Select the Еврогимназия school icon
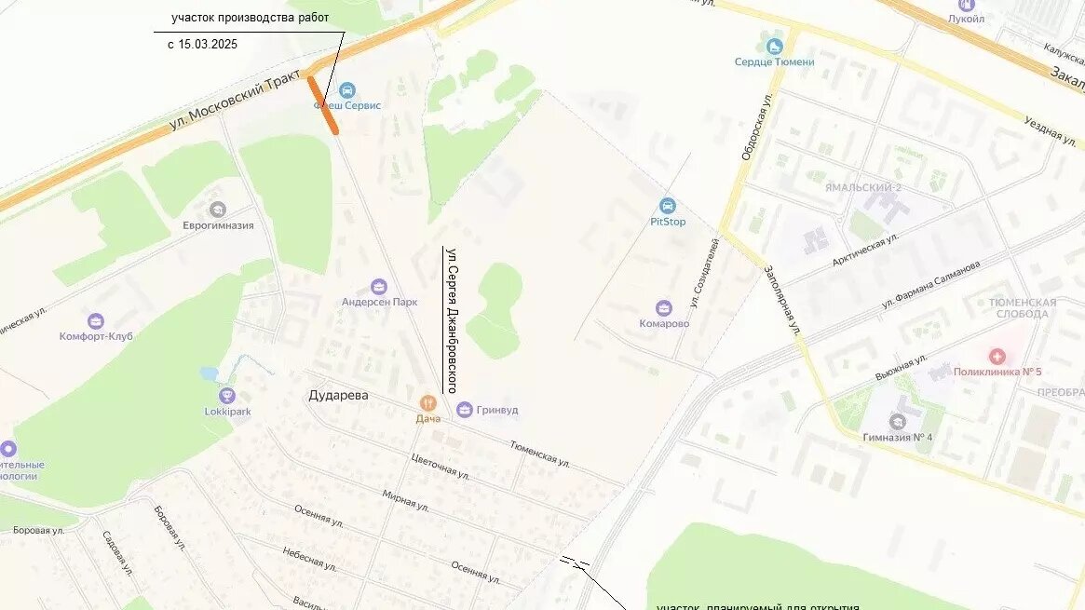This screenshot has width=1085, height=610. point(218,210)
